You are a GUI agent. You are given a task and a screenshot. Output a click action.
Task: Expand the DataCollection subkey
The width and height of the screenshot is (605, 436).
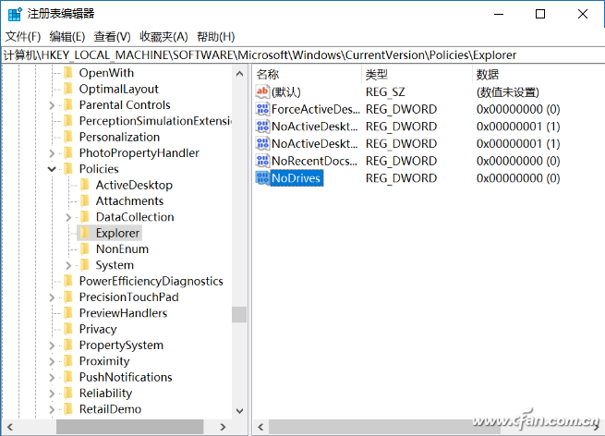pos(68,218)
